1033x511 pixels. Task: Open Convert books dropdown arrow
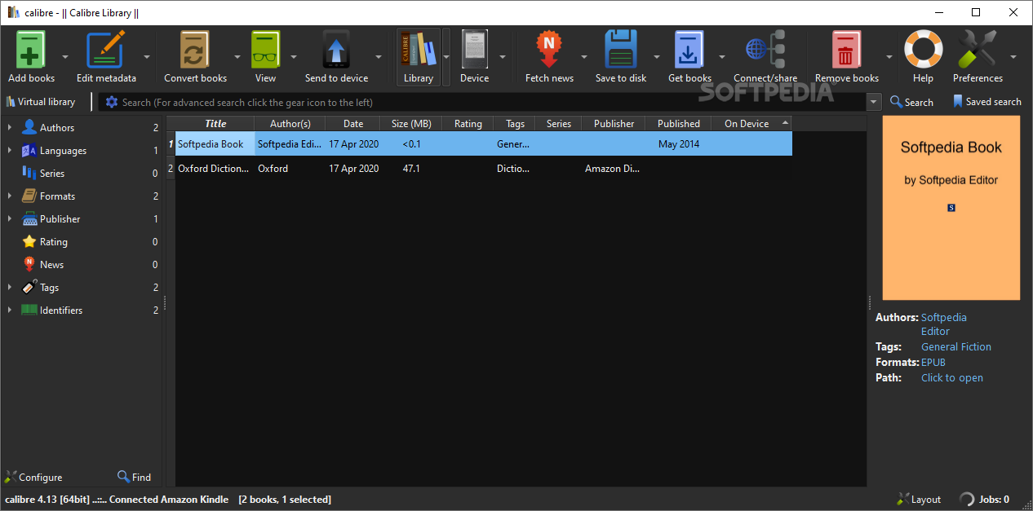pos(237,57)
